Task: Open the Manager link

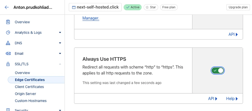Action: pyautogui.click(x=91, y=18)
